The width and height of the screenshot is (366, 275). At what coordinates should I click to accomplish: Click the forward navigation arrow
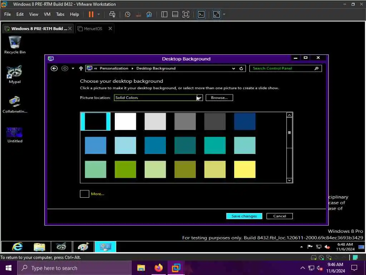pos(65,68)
